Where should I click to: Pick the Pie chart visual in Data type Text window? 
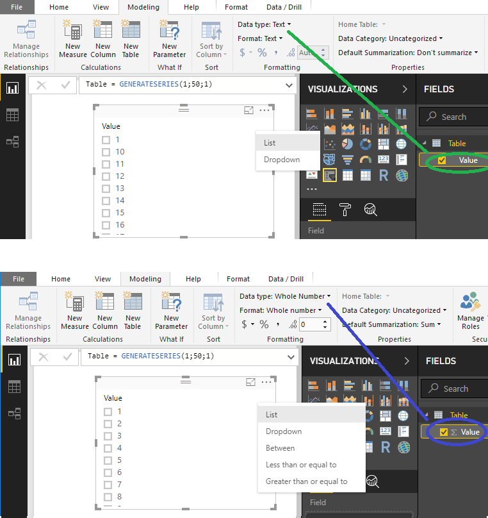347,144
